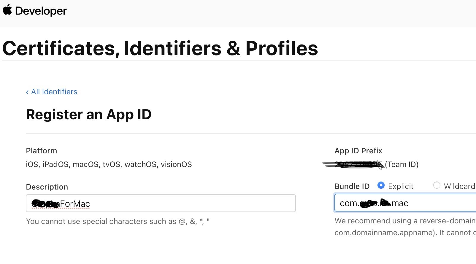Click the Apple Developer logo
The height and width of the screenshot is (264, 476).
pos(35,11)
